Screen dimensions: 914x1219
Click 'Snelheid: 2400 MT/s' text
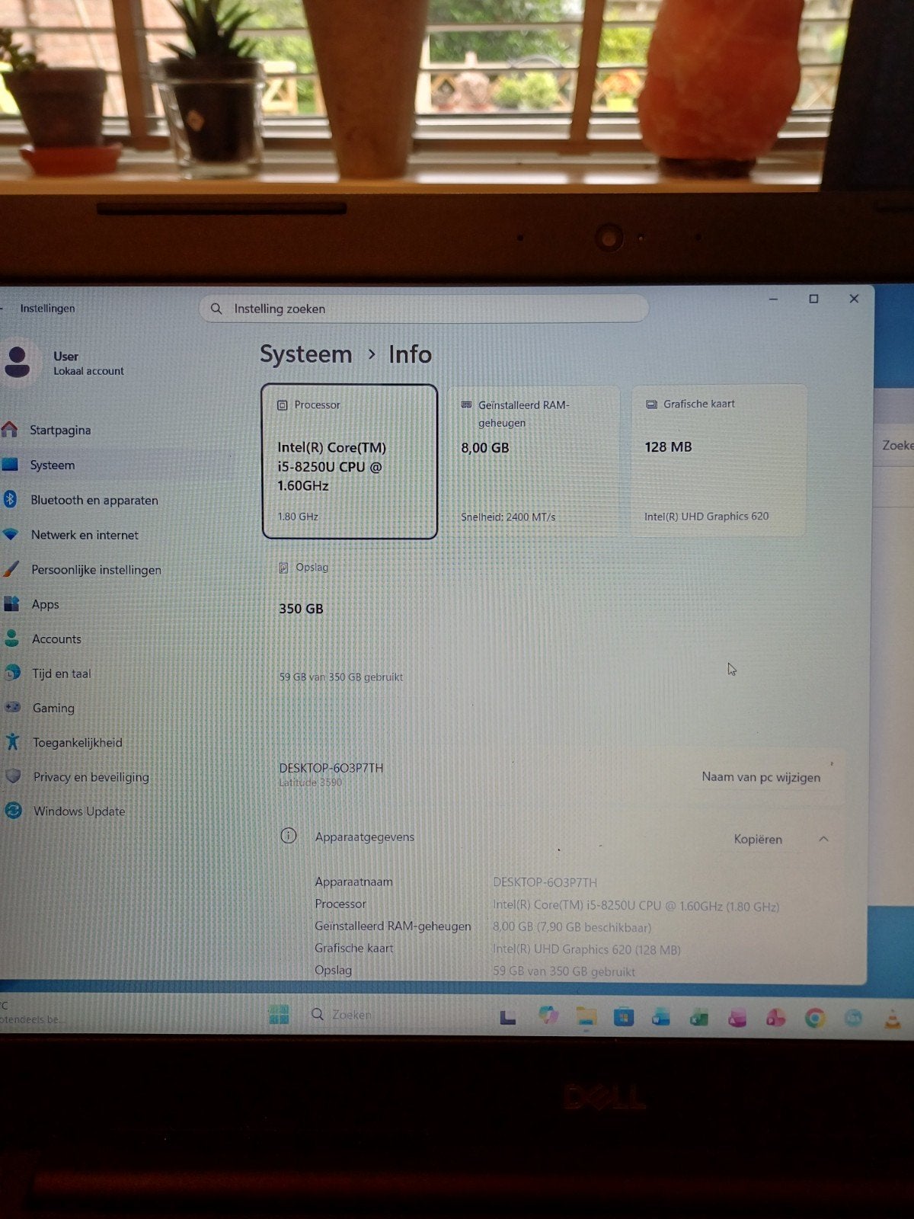click(x=508, y=517)
